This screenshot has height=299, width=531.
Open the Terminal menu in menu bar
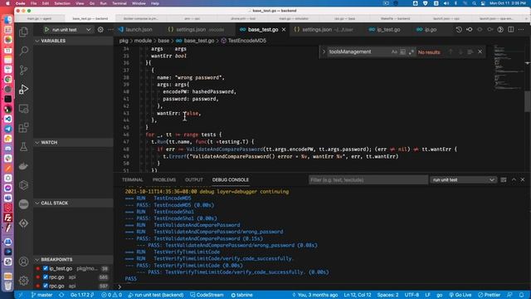119,3
